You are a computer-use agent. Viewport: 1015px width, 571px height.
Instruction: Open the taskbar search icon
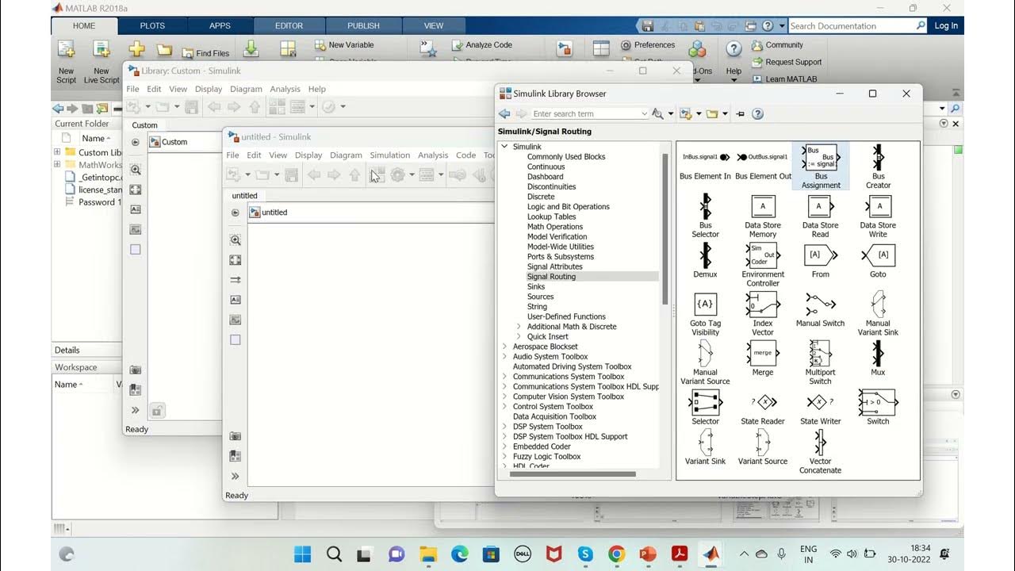334,554
